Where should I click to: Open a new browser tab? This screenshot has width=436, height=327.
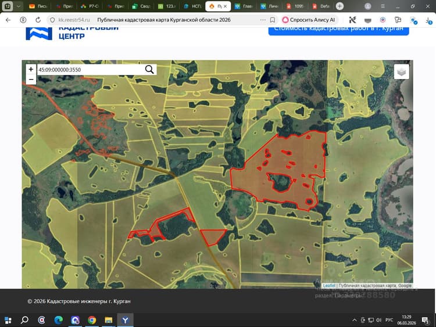(x=339, y=6)
